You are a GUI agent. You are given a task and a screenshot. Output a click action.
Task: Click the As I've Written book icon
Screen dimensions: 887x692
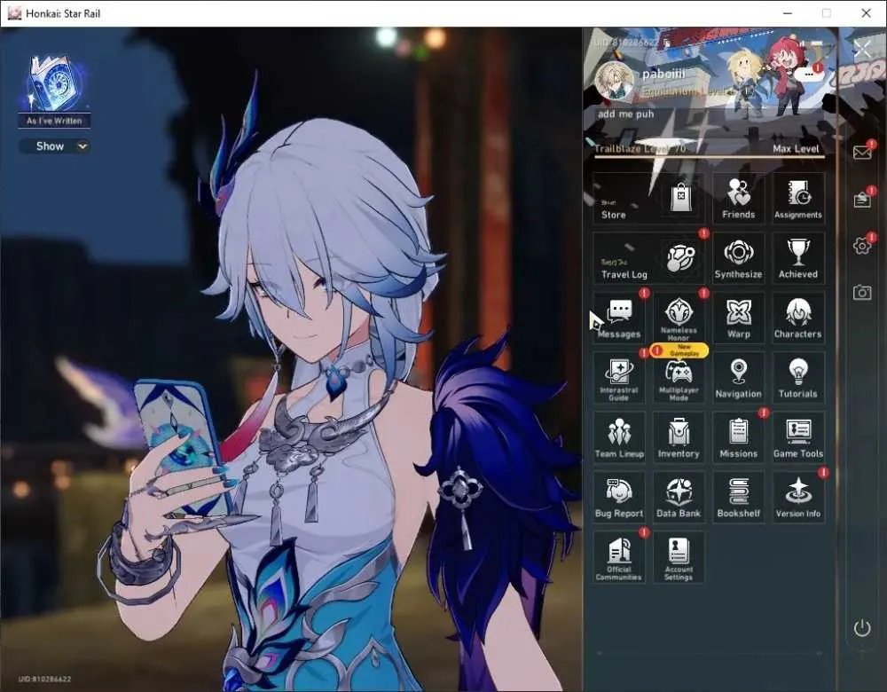pyautogui.click(x=54, y=83)
